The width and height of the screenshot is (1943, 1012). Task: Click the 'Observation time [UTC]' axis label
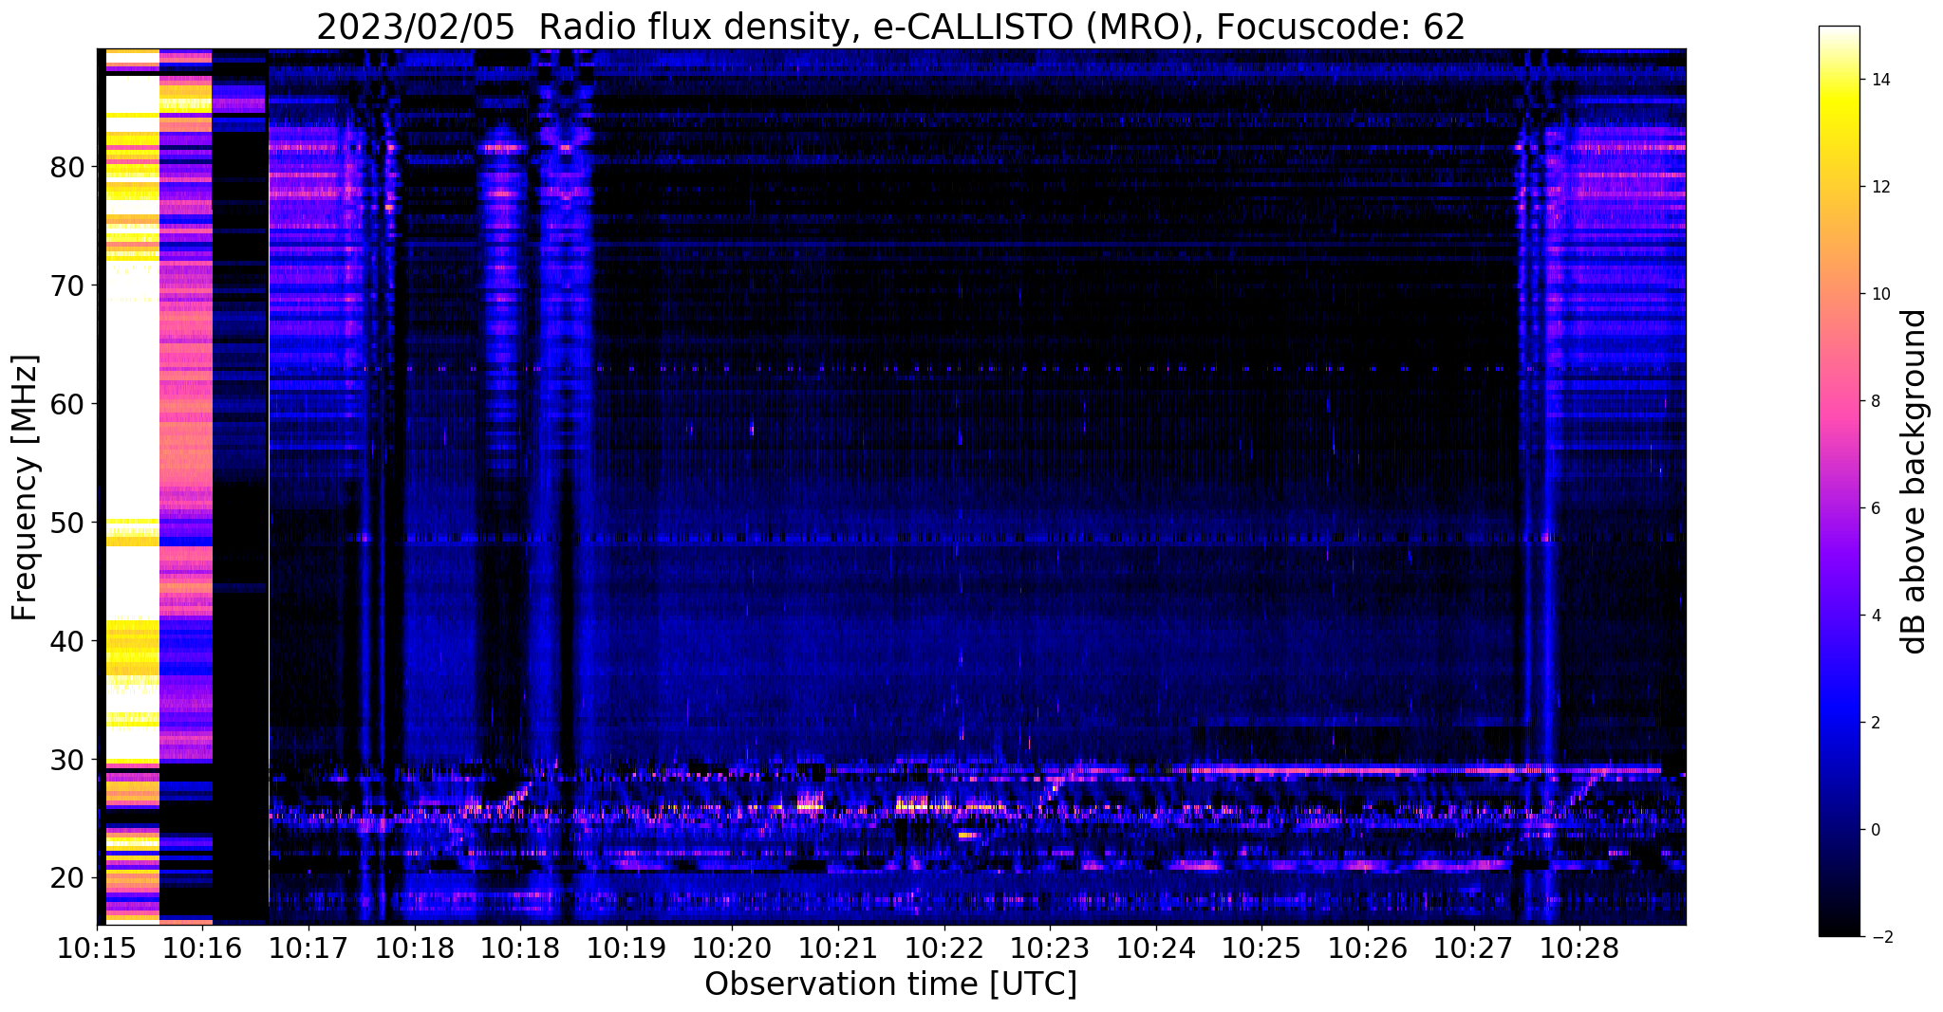(890, 984)
